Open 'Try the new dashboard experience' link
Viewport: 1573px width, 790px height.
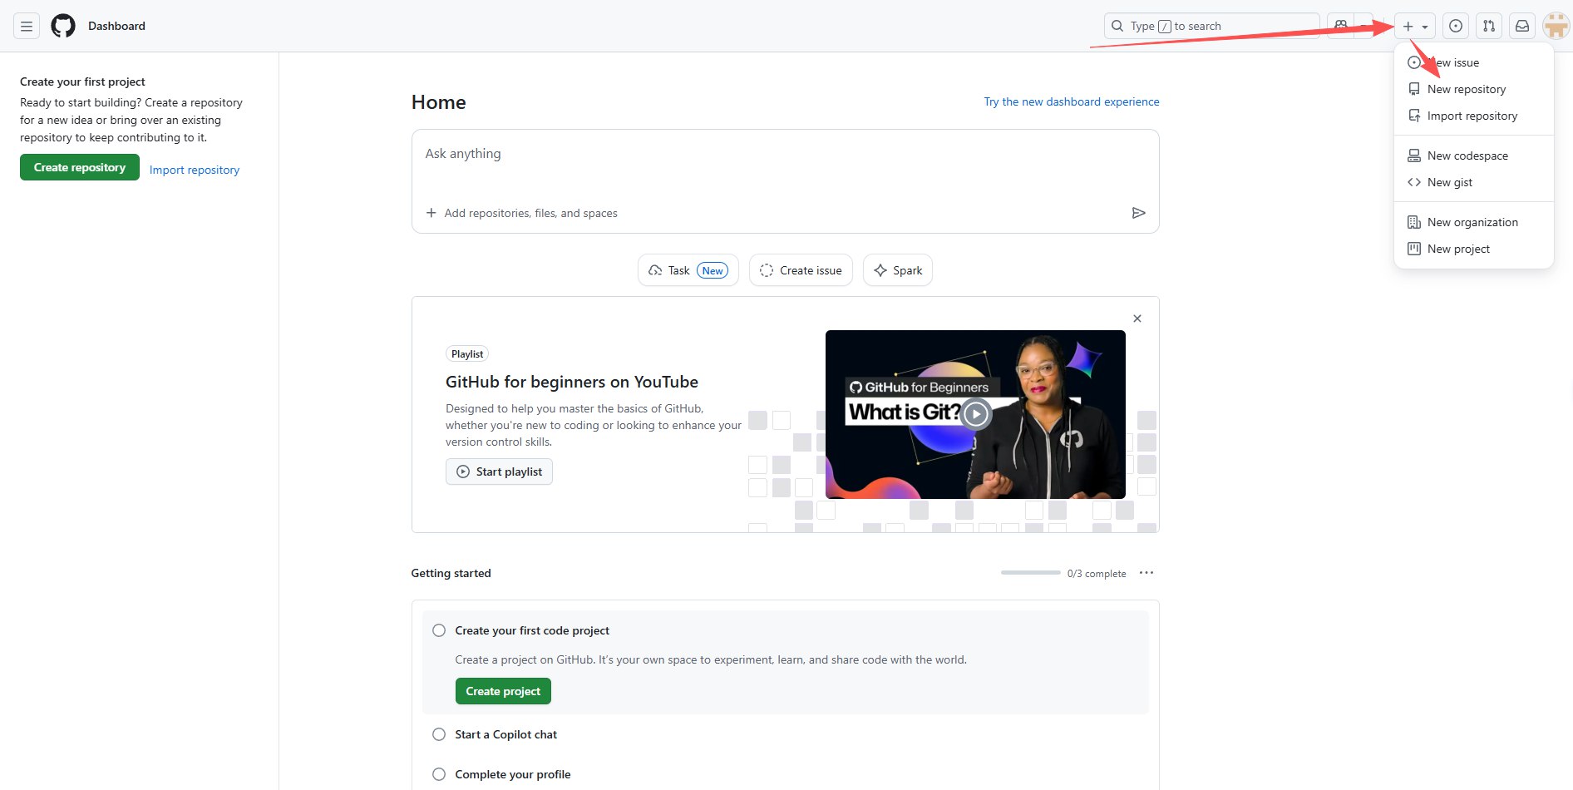(x=1071, y=101)
